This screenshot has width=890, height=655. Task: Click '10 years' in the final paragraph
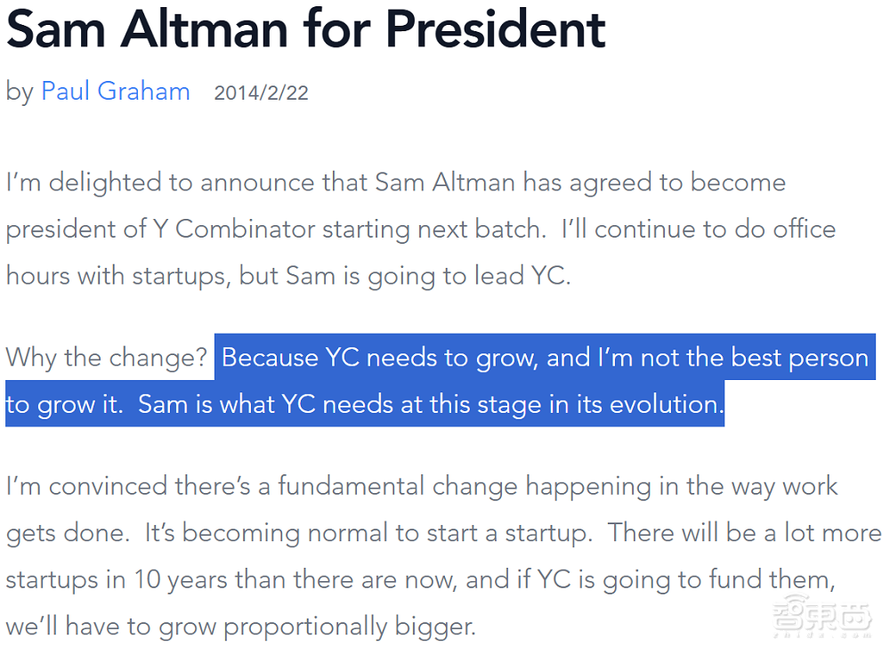pos(174,578)
